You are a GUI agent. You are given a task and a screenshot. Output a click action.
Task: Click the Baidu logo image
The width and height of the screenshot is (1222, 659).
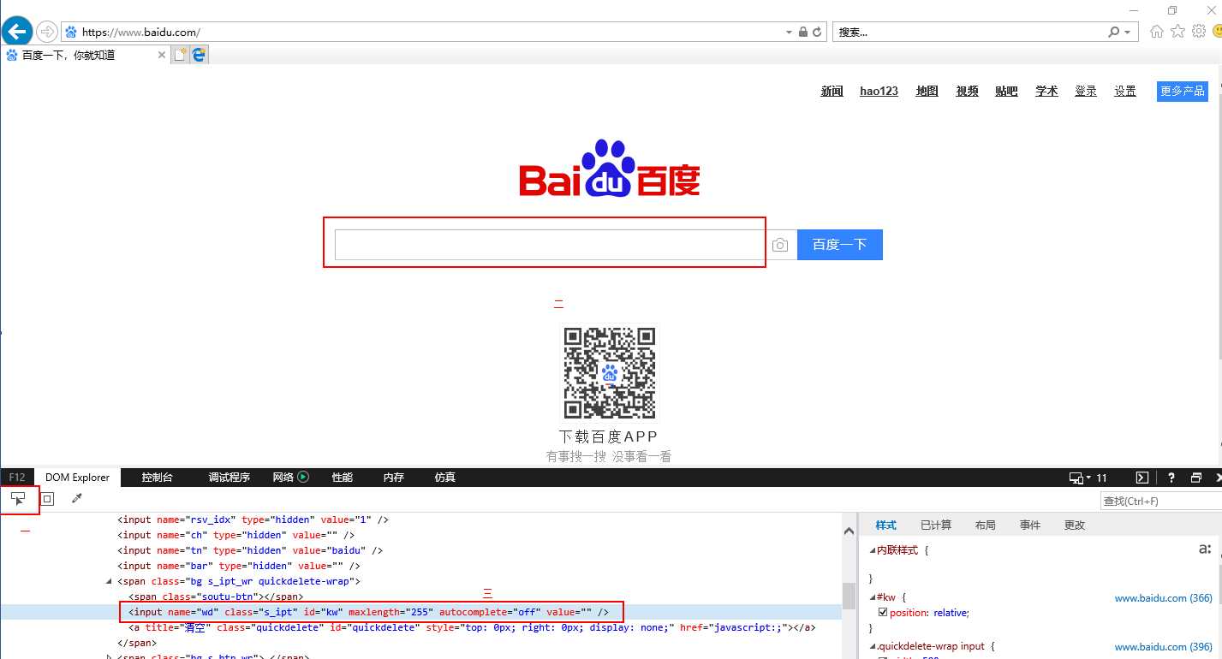tap(610, 168)
